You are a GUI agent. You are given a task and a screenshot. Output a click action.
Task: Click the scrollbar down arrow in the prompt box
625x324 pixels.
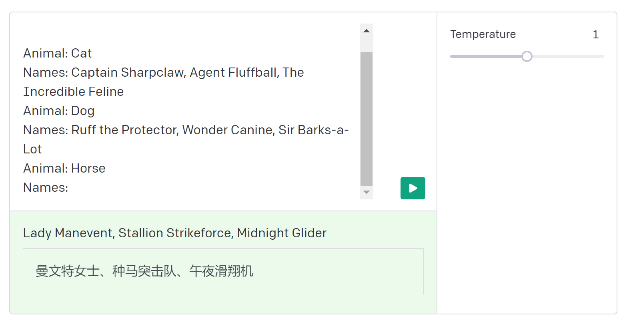[x=366, y=192]
